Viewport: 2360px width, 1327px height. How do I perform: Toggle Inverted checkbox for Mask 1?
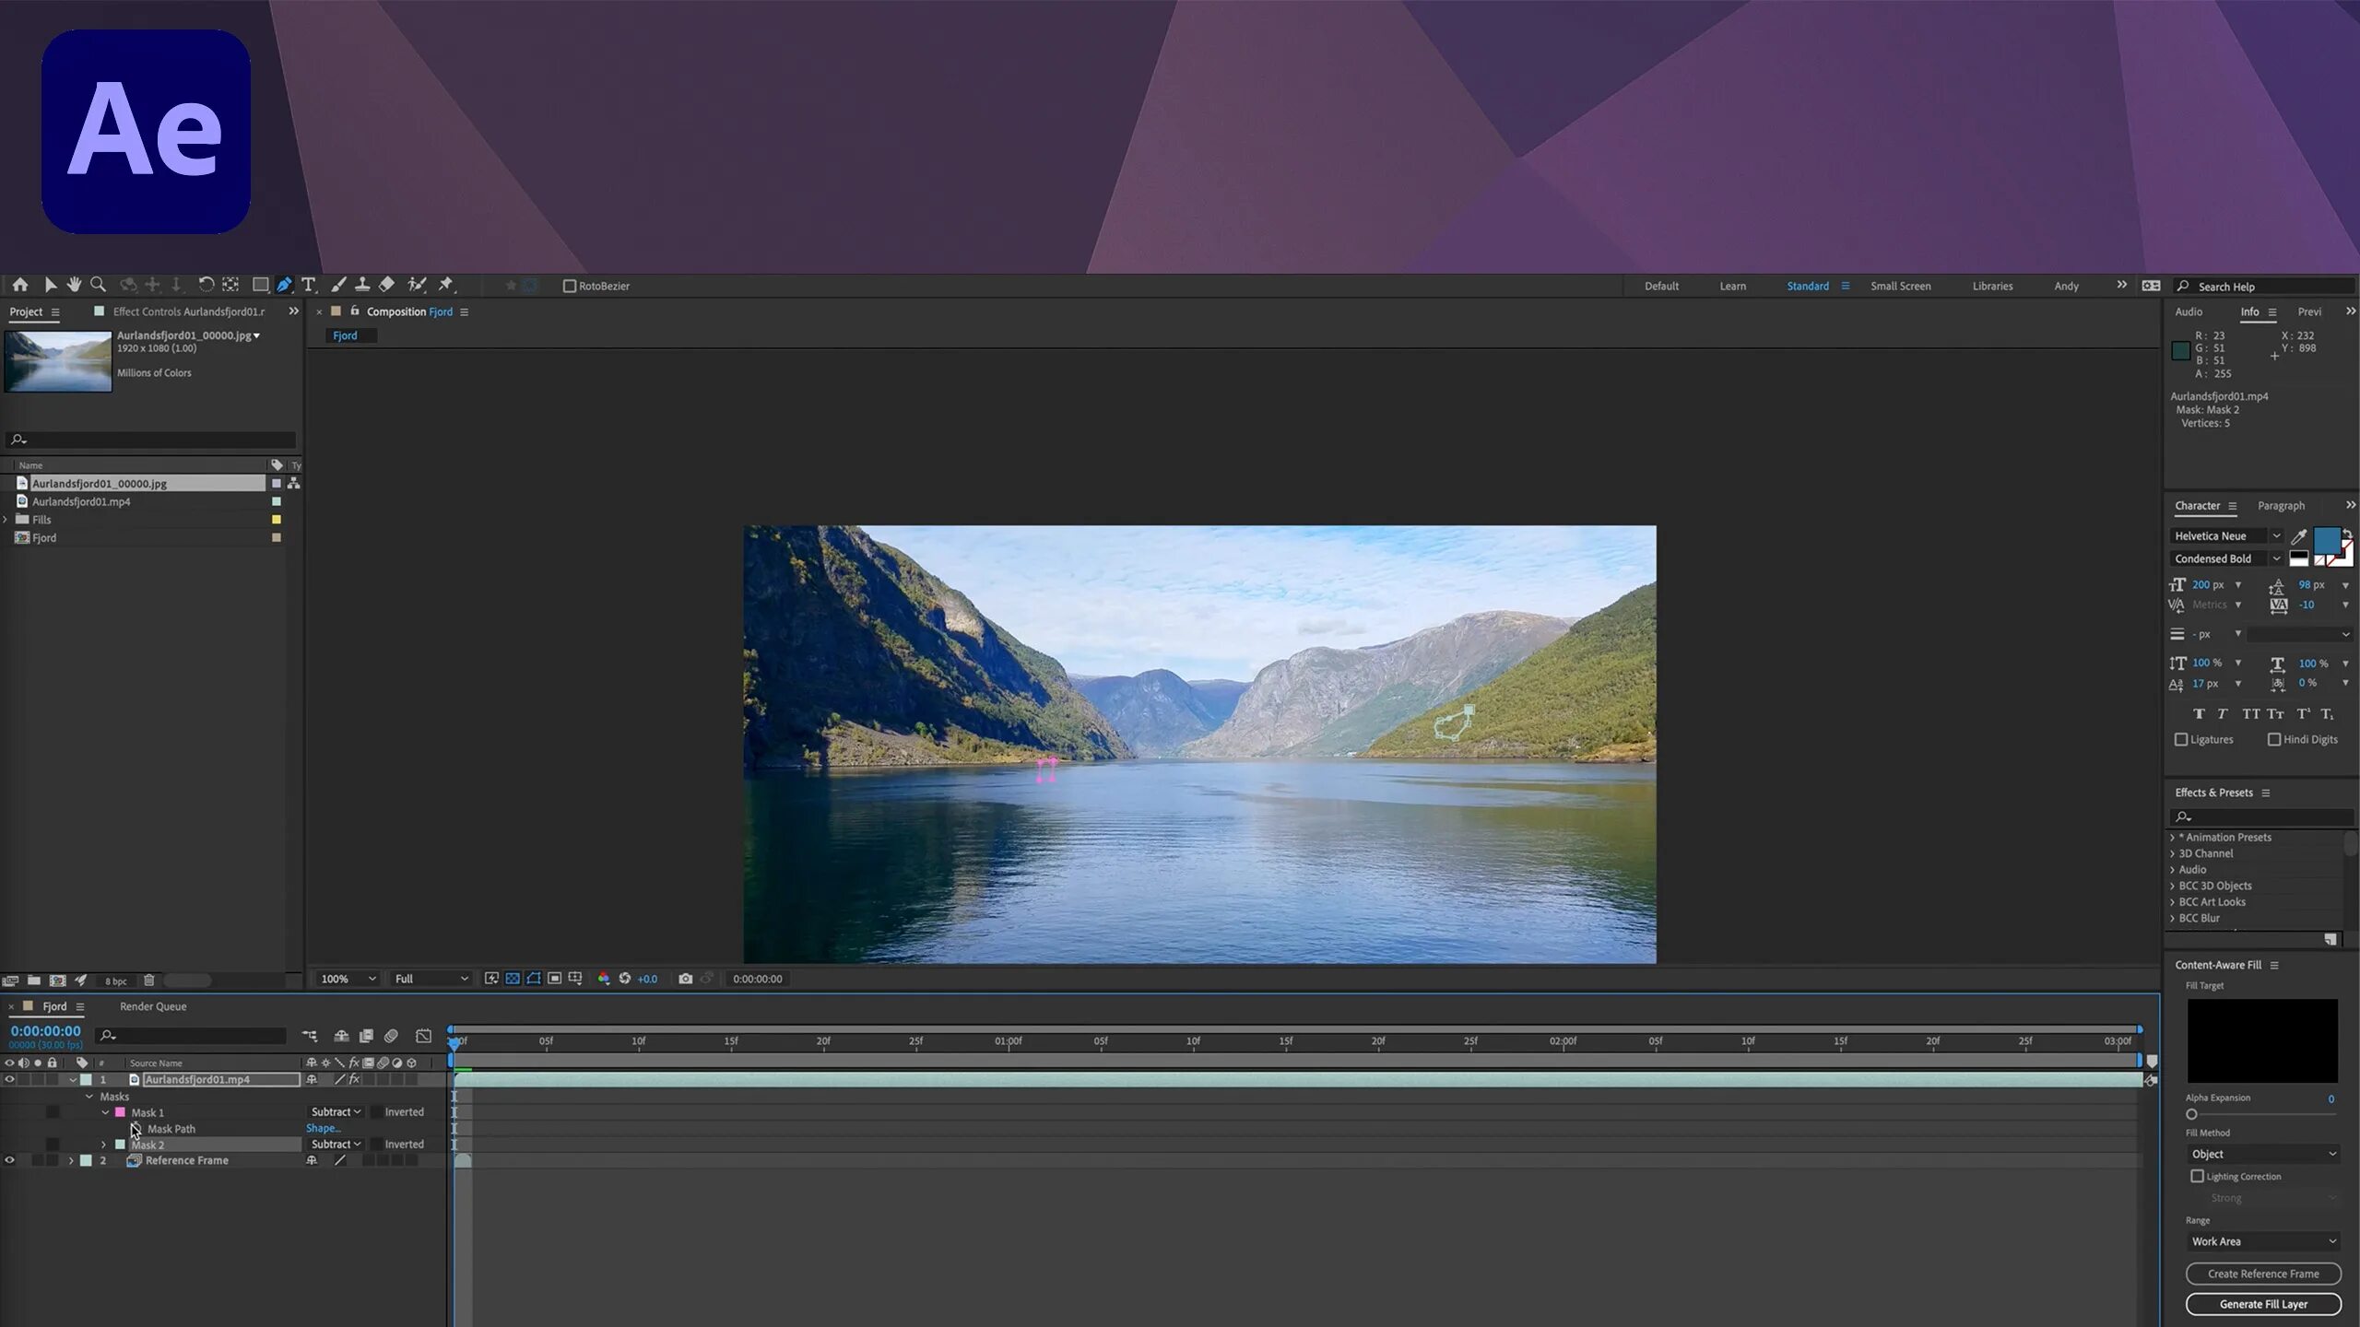pos(377,1112)
